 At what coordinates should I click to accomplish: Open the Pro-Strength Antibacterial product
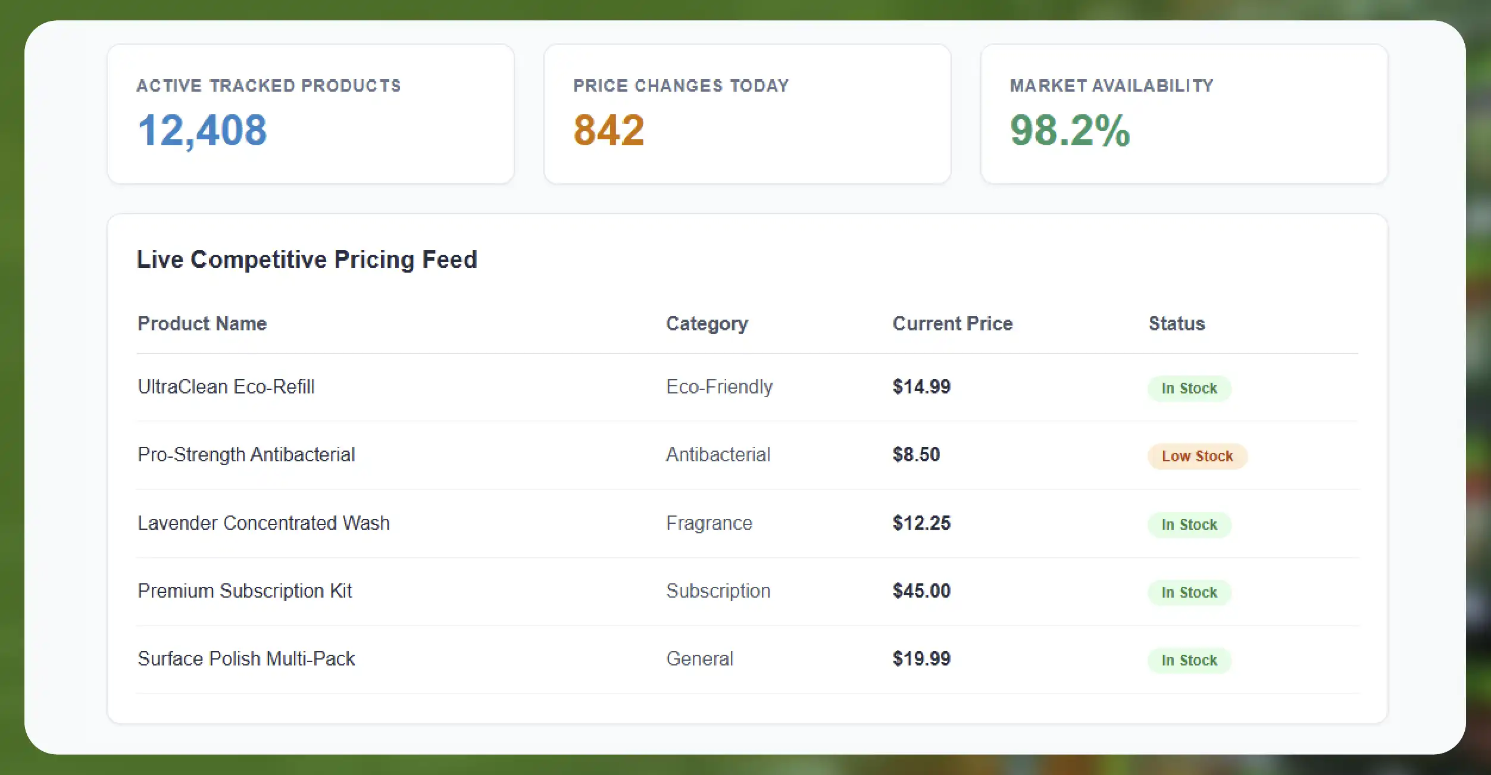point(246,455)
